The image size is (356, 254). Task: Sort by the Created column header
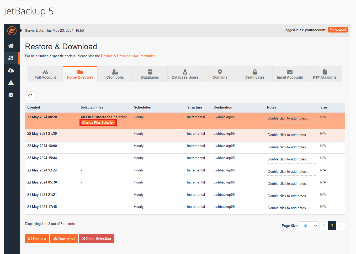point(34,107)
